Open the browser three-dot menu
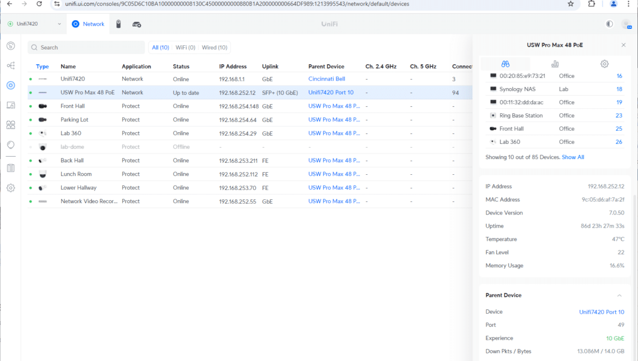Image resolution: width=638 pixels, height=361 pixels. [628, 4]
